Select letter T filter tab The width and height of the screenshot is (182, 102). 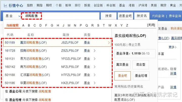[x=104, y=26]
